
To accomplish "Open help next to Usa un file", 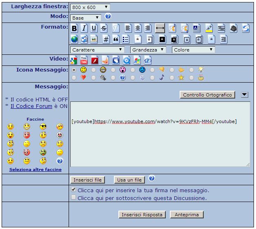I will point(151,178).
